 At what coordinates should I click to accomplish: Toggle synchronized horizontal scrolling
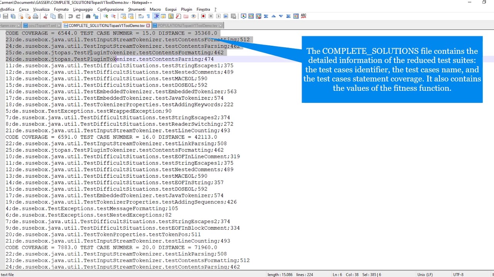[x=131, y=16]
